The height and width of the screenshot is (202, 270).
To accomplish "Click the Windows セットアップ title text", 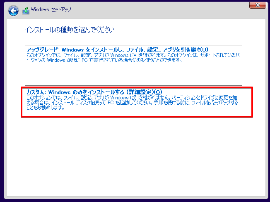I will [51, 9].
